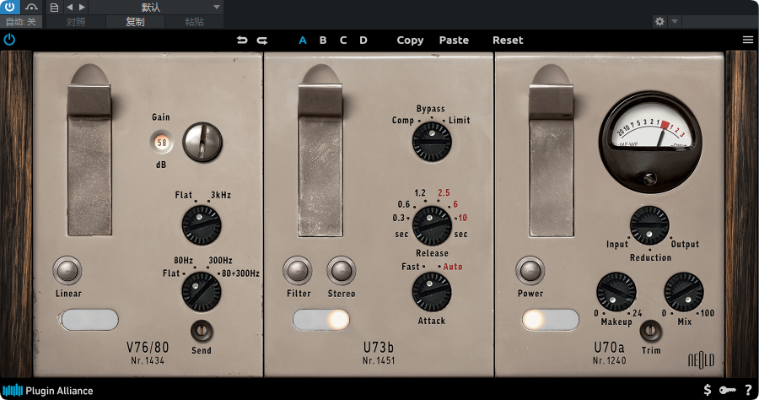Screen dimensions: 759x400
Task: Open the key license icon
Action: click(727, 390)
